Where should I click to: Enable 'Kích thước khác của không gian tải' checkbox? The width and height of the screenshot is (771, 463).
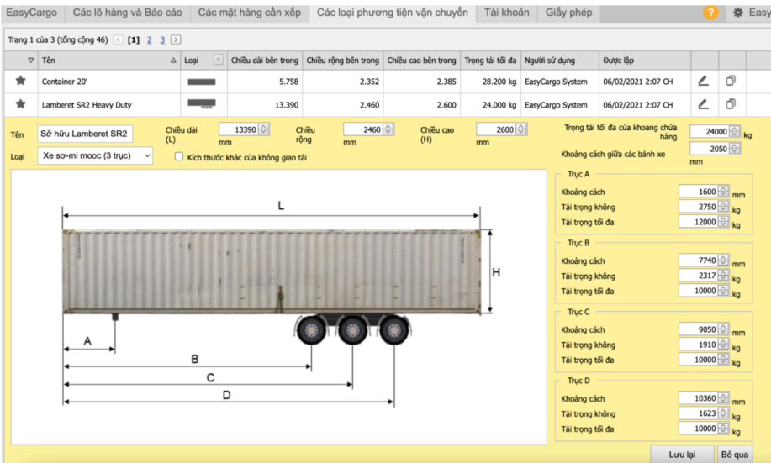[179, 157]
